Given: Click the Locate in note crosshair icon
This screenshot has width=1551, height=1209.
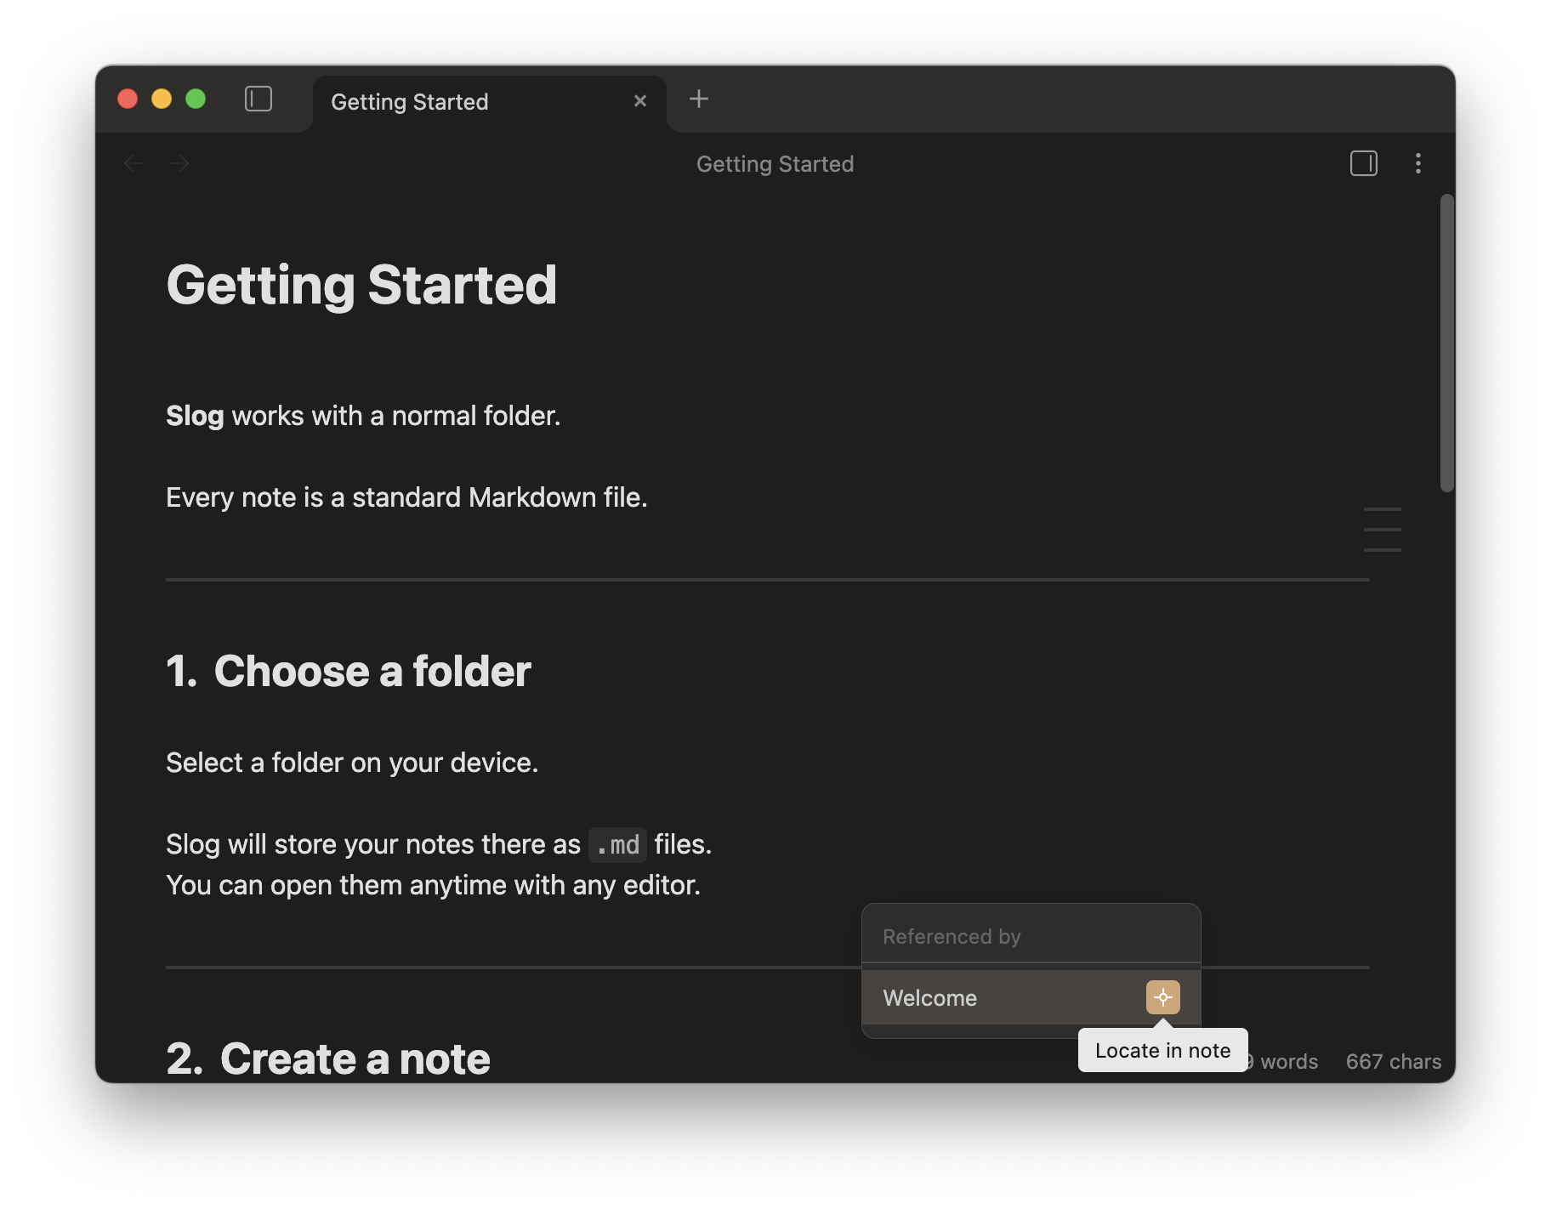Looking at the screenshot, I should point(1162,997).
